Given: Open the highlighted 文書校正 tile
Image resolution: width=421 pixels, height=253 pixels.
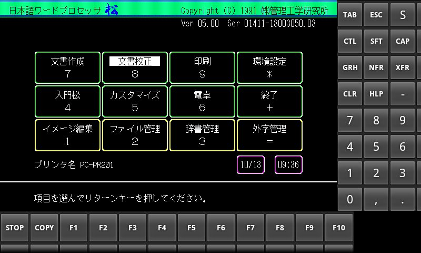Looking at the screenshot, I should (135, 68).
